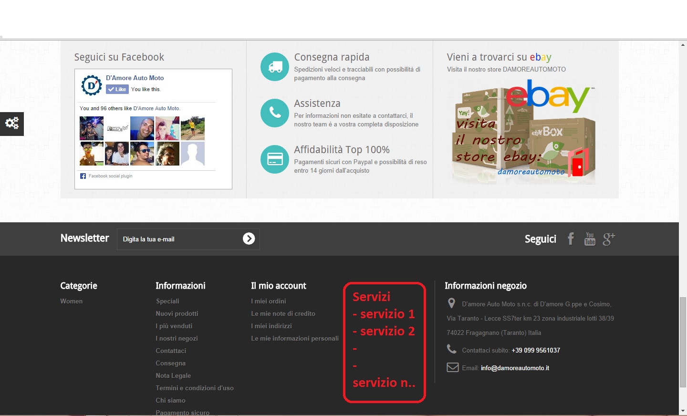This screenshot has height=416, width=687.
Task: Open the Google Plus icon in Seguici
Action: tap(609, 239)
